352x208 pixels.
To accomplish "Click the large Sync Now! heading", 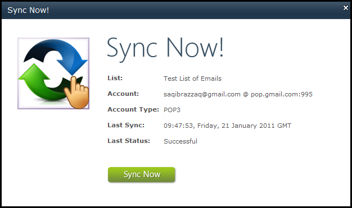I will [165, 48].
